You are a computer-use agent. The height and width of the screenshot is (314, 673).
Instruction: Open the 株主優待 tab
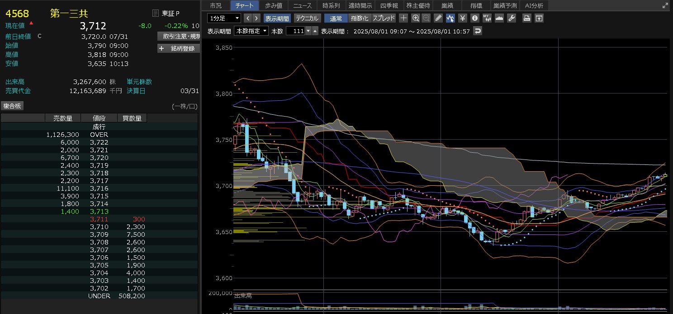[x=418, y=5]
